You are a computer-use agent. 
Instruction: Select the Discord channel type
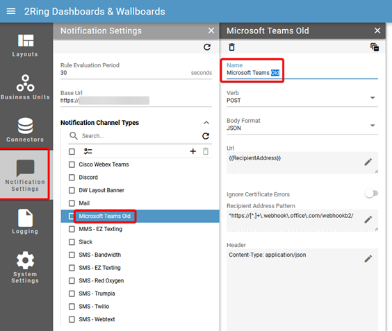click(140, 178)
